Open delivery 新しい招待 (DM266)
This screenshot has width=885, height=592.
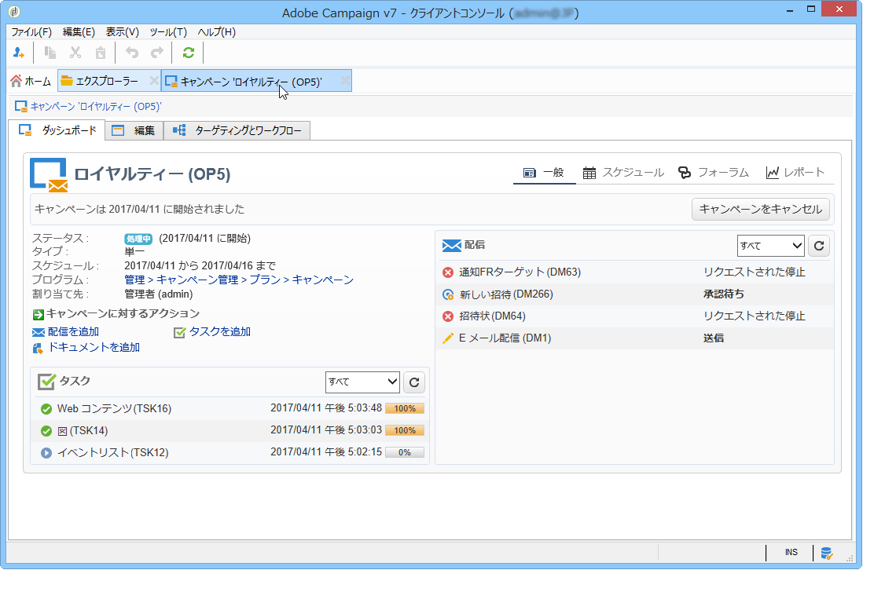506,294
